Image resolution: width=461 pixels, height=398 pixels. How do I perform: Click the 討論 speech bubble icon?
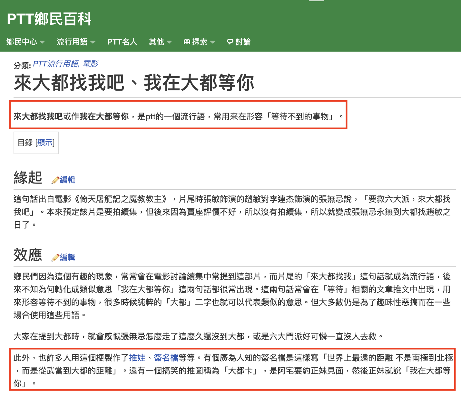pyautogui.click(x=230, y=42)
